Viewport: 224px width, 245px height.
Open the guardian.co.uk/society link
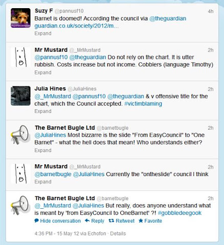click(x=76, y=26)
